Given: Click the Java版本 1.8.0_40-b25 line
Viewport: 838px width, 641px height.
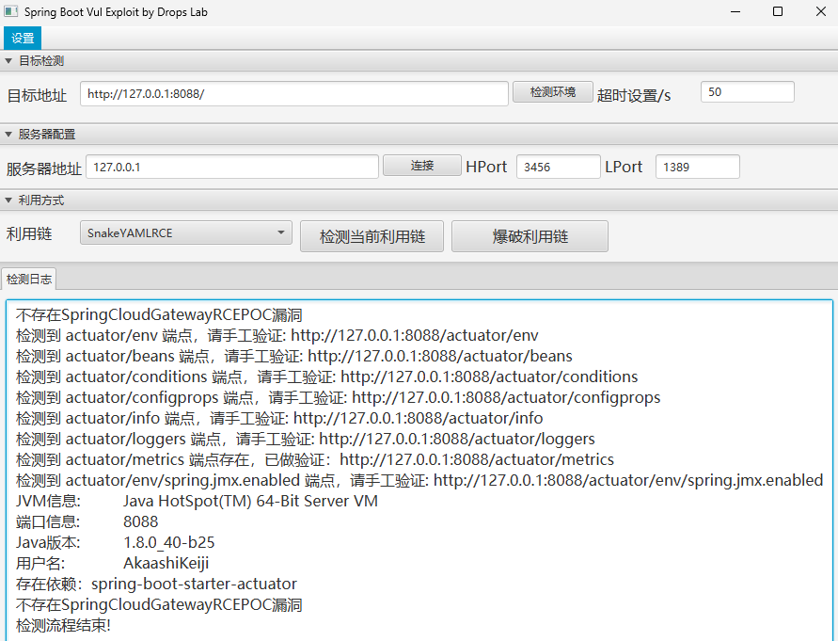Looking at the screenshot, I should (x=115, y=542).
